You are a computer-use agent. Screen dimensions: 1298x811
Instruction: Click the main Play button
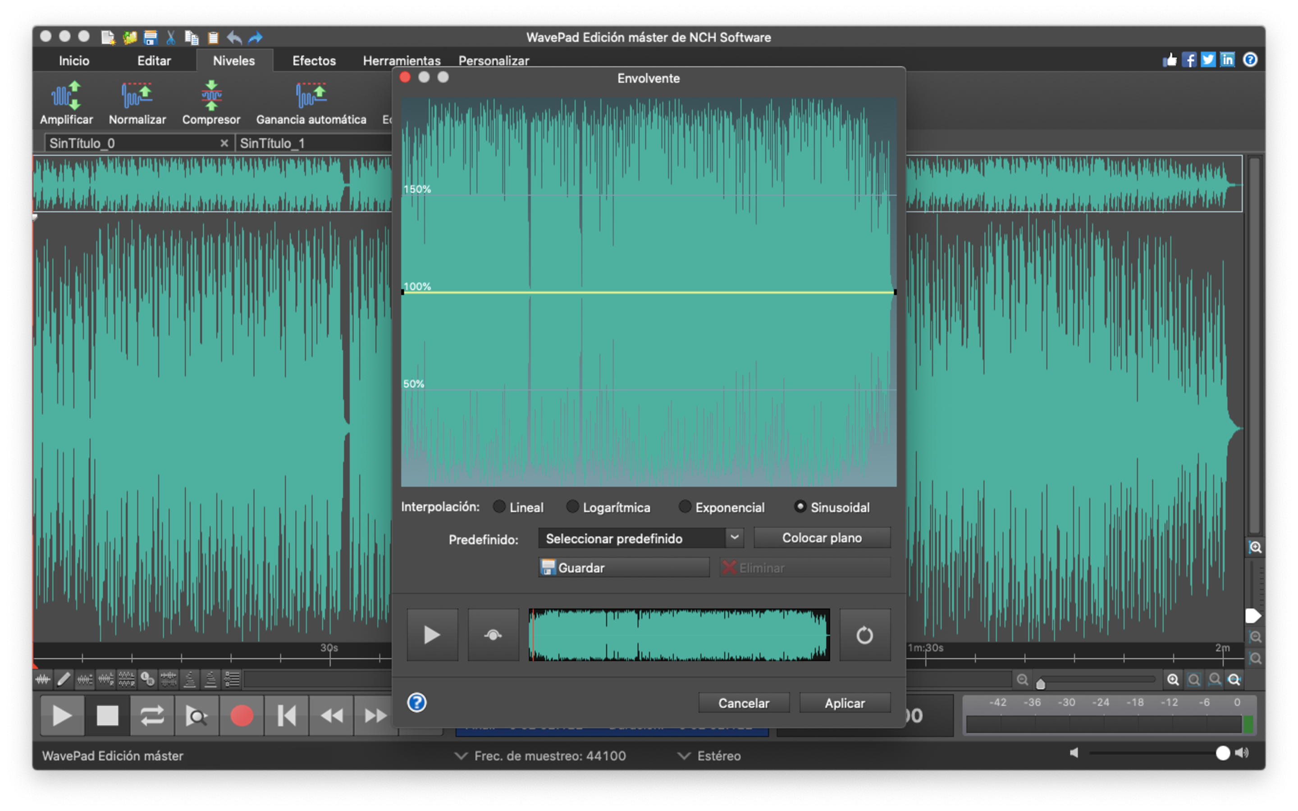pos(62,715)
